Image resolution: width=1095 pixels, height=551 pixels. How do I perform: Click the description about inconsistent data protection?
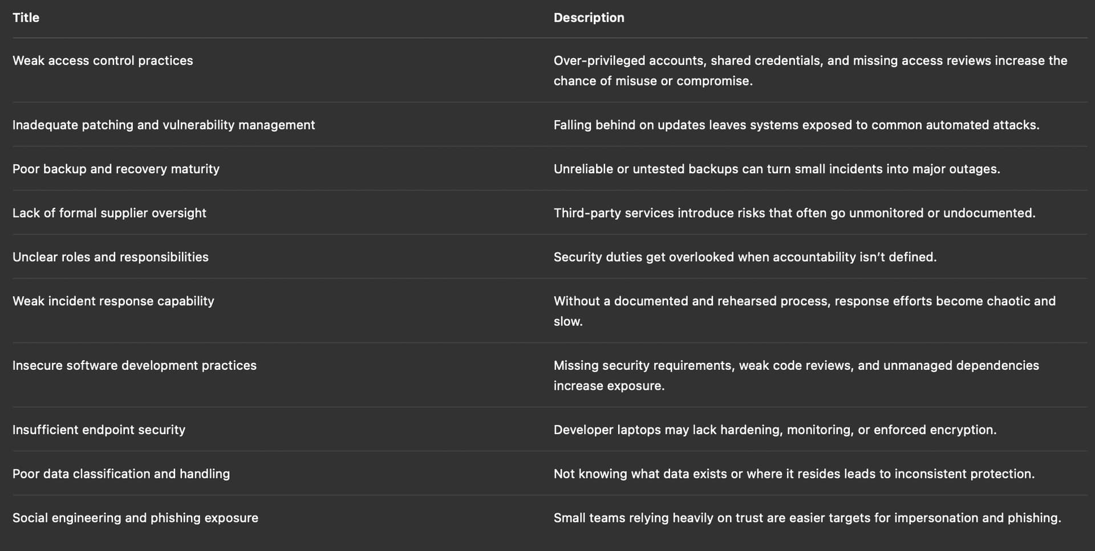[x=794, y=474]
